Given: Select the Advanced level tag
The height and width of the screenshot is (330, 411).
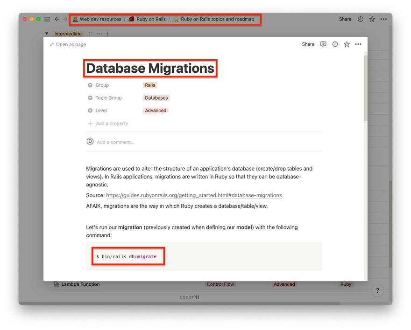Looking at the screenshot, I should tap(156, 110).
